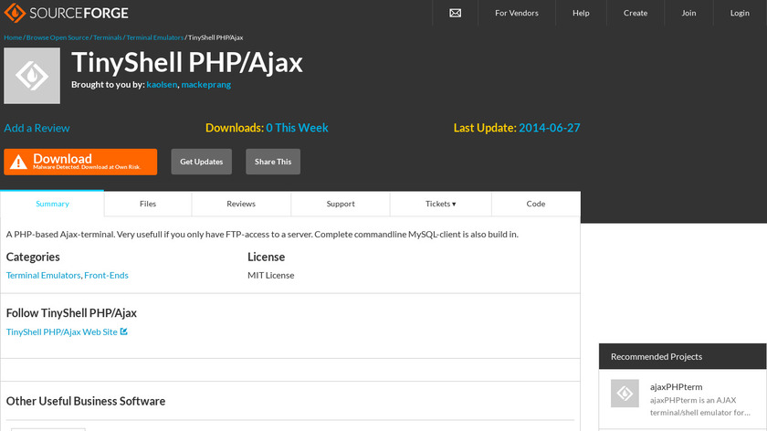Open the mail envelope icon in header
Screen dimensions: 767x431
tap(455, 13)
